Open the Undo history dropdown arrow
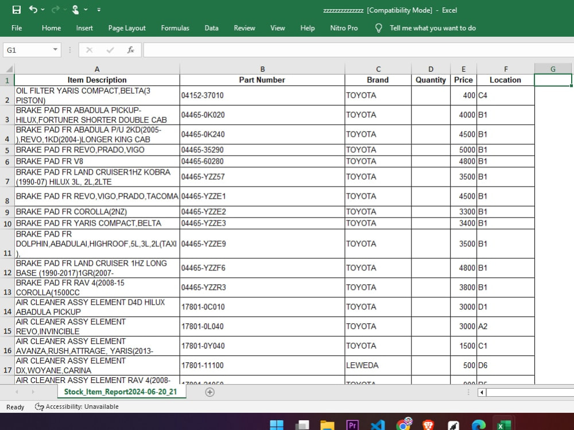574x430 pixels. 43,10
